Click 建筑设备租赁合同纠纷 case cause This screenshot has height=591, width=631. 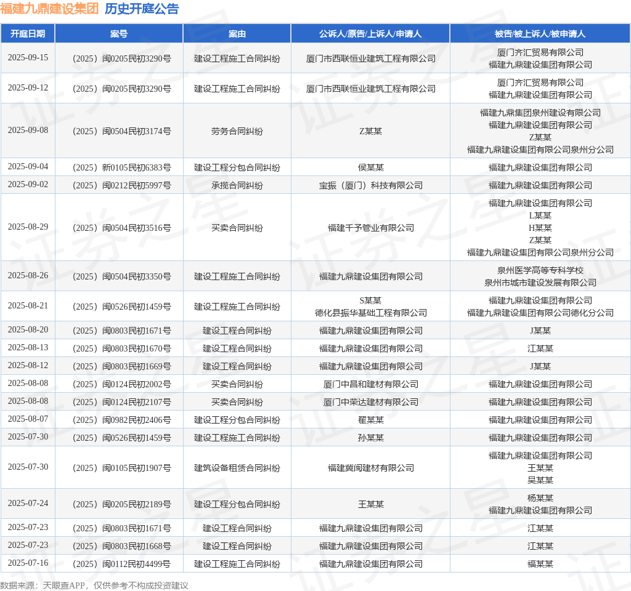tap(237, 468)
